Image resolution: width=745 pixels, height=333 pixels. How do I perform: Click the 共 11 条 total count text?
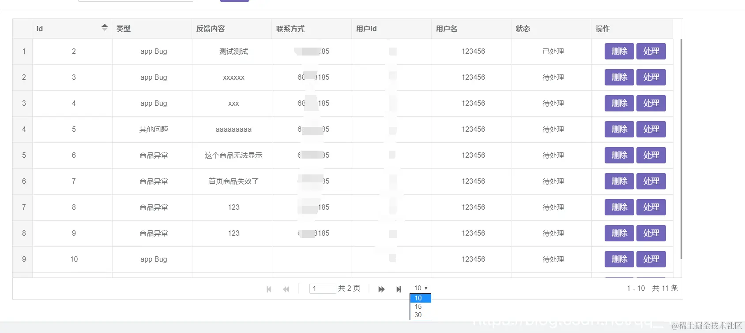(665, 288)
